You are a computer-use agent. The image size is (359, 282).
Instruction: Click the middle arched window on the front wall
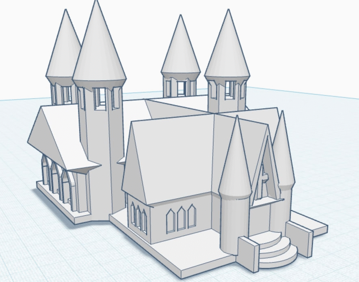click(x=181, y=219)
